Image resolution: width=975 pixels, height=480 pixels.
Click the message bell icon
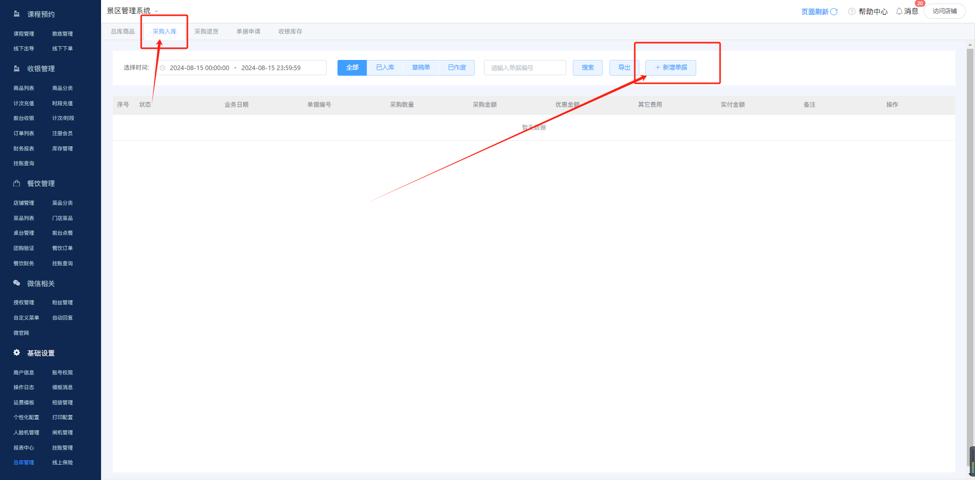899,11
